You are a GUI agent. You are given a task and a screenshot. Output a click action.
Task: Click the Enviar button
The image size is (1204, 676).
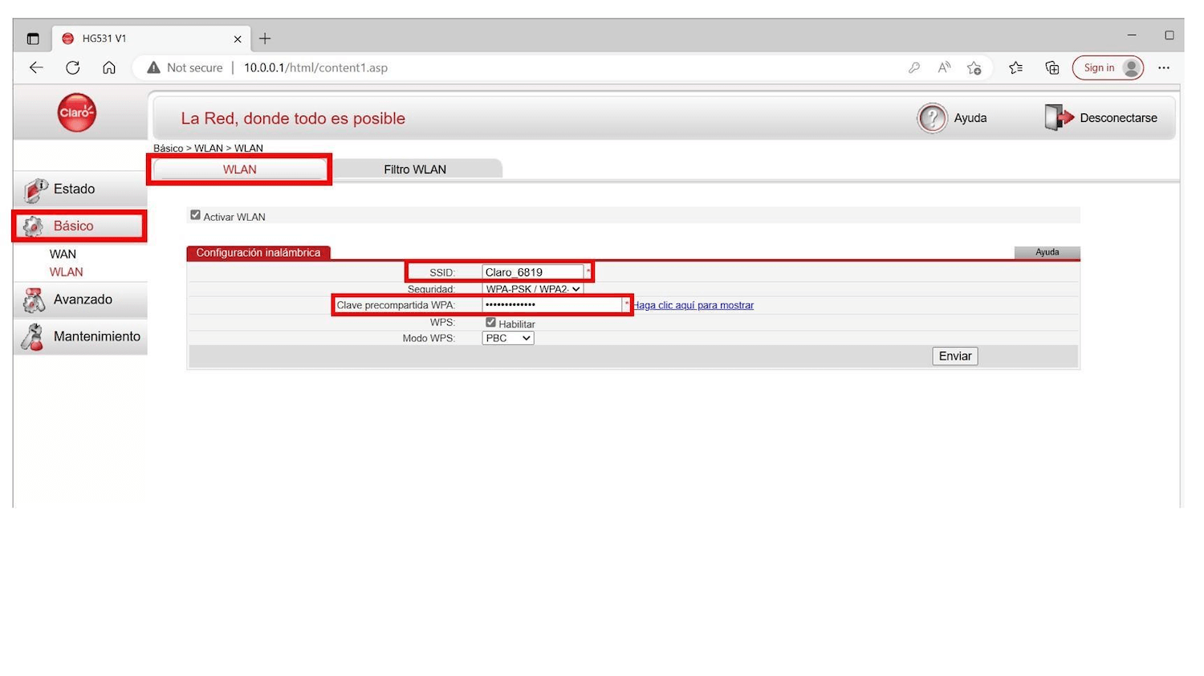(x=954, y=356)
